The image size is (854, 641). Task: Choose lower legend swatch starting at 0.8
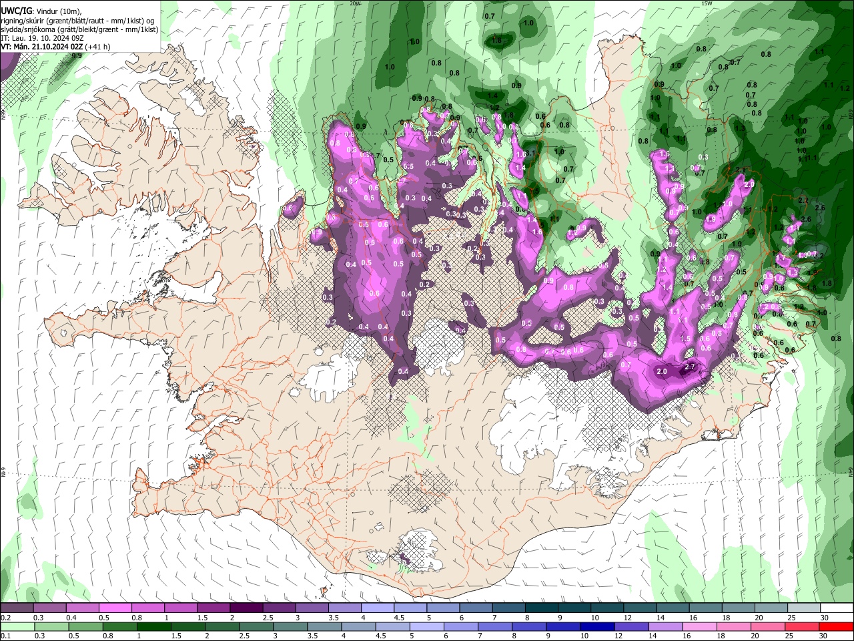coord(120,626)
